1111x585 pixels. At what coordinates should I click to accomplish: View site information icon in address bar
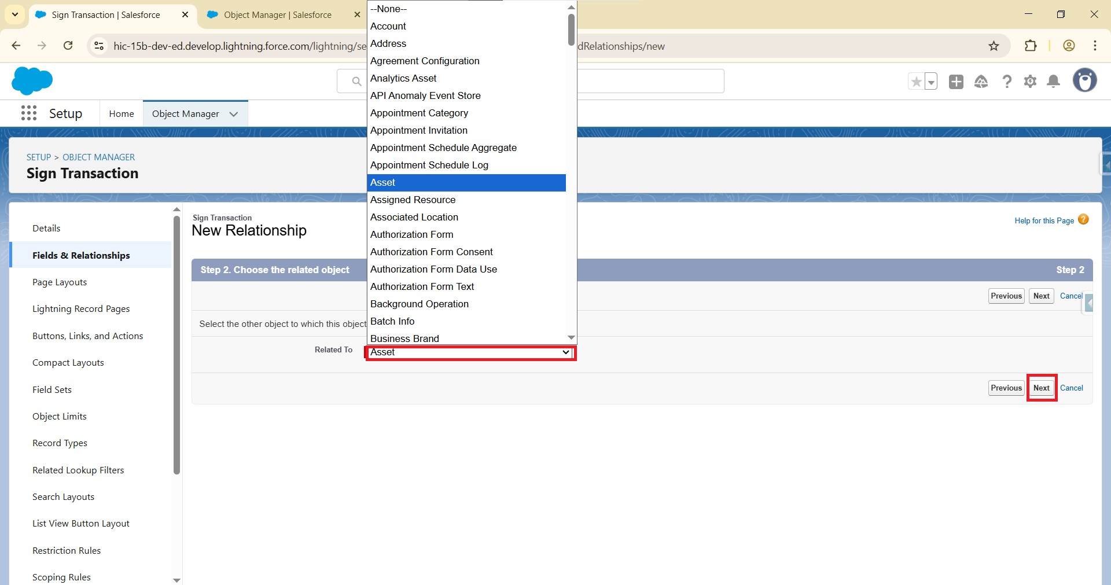[x=99, y=46]
